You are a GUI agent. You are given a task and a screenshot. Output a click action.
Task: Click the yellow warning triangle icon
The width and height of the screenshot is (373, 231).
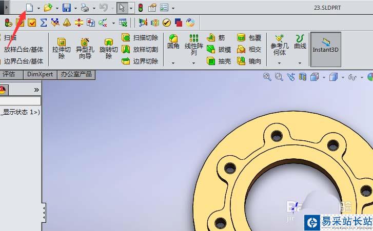(67, 23)
